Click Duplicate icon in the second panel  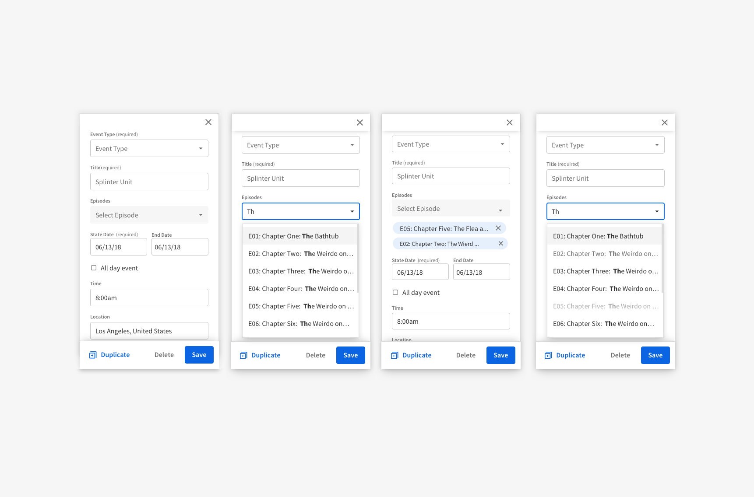[243, 356]
